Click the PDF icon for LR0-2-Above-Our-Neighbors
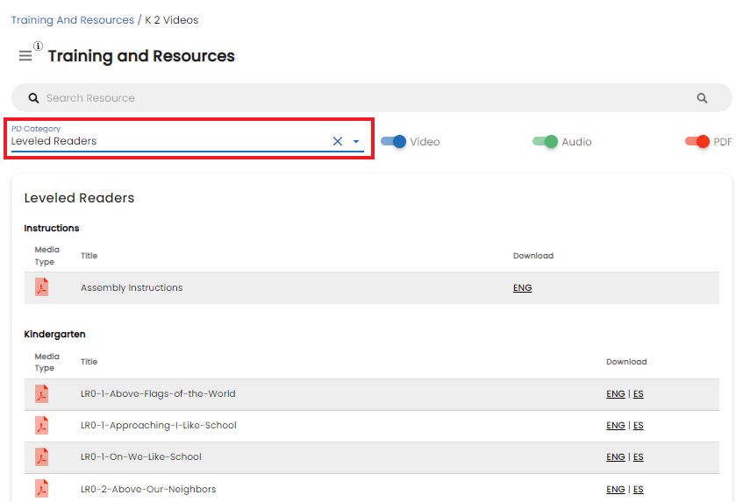This screenshot has width=736, height=502. (42, 489)
